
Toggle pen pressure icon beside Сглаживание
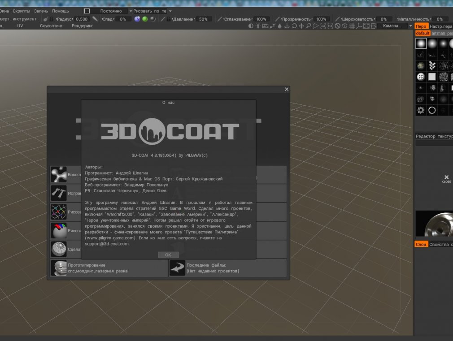pyautogui.click(x=220, y=19)
